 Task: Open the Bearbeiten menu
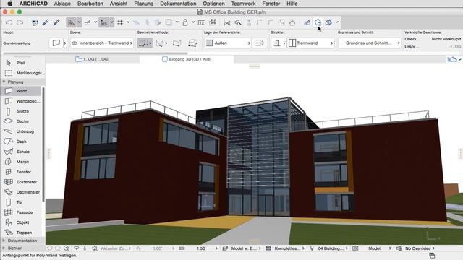90,4
